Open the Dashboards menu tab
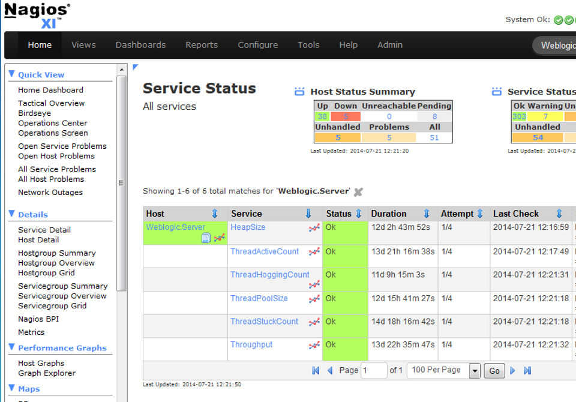The width and height of the screenshot is (576, 402). [140, 45]
